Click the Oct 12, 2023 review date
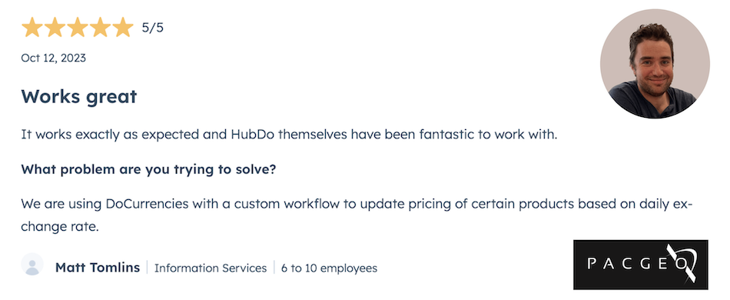 point(54,58)
